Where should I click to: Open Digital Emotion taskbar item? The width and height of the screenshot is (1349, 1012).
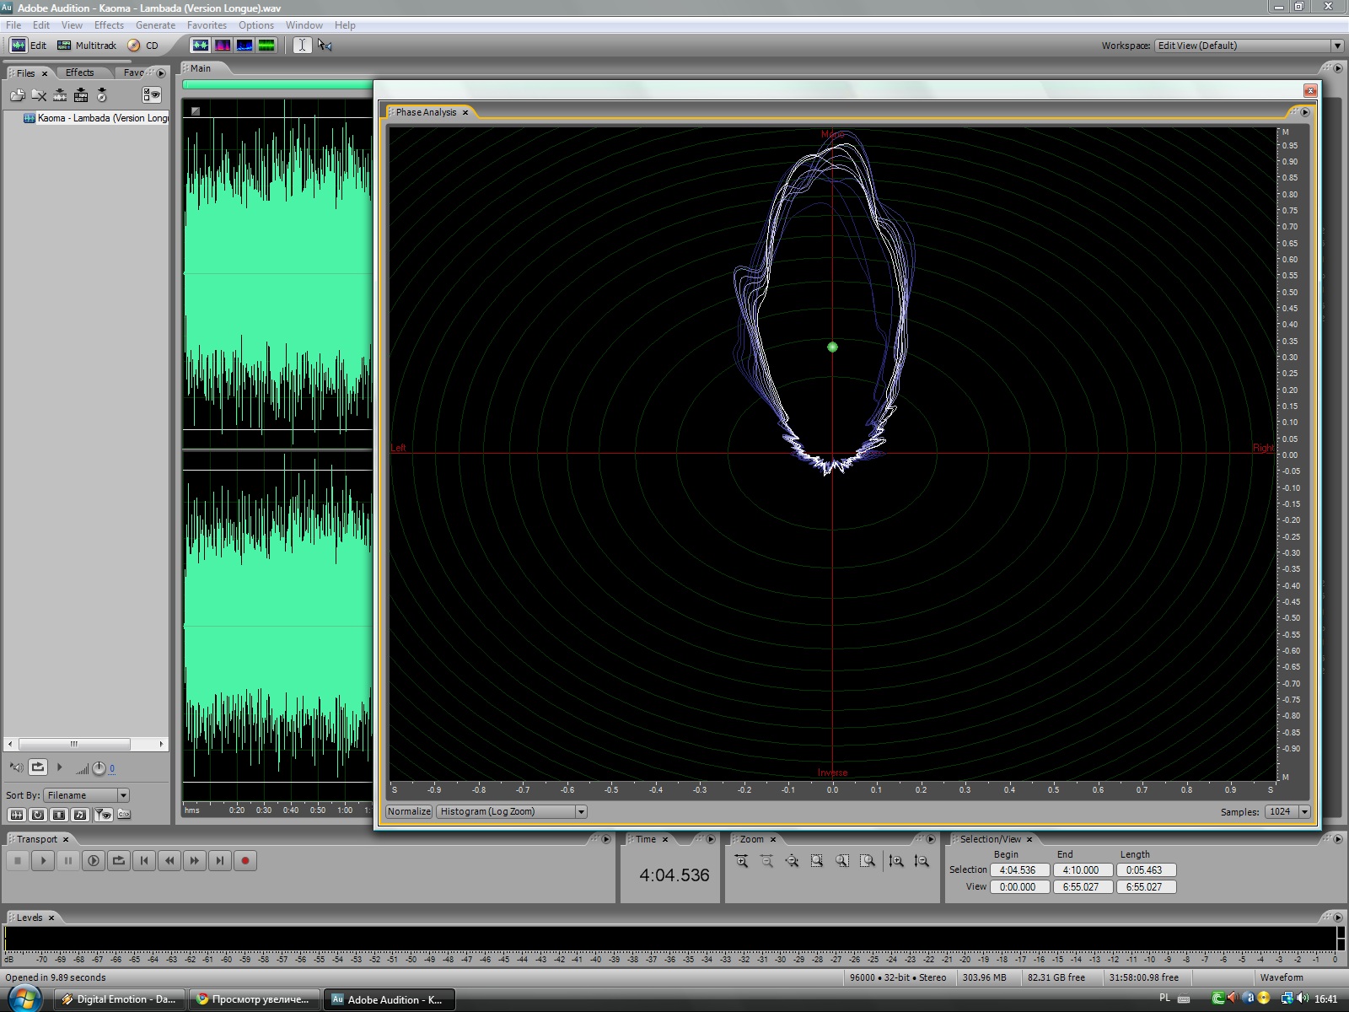pyautogui.click(x=119, y=999)
